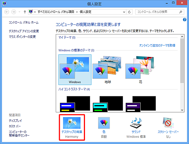Screen dimensions: 189x144
Task: Open Desktop Background (Harmony) settings
Action: point(72,127)
